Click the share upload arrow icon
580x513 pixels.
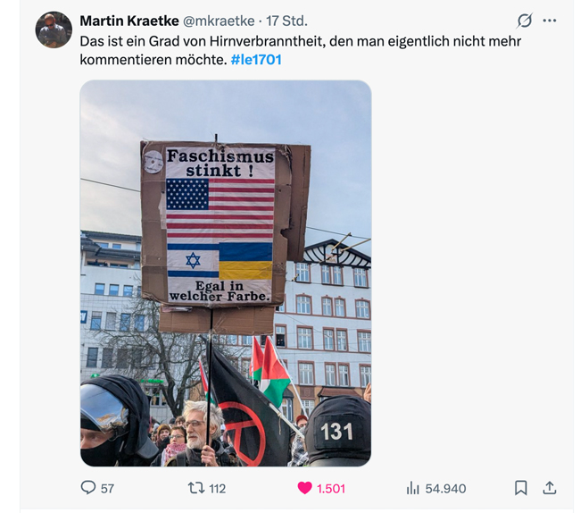click(x=550, y=487)
